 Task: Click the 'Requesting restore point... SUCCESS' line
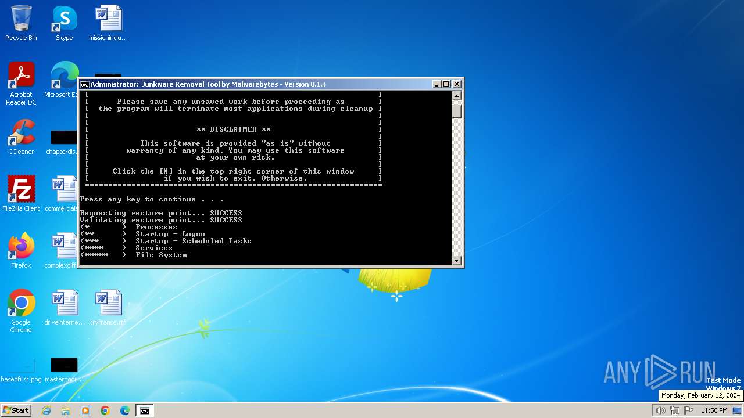(161, 213)
